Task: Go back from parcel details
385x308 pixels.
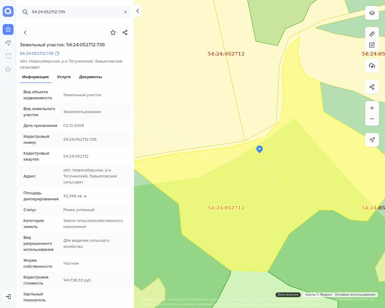Action: pyautogui.click(x=25, y=32)
